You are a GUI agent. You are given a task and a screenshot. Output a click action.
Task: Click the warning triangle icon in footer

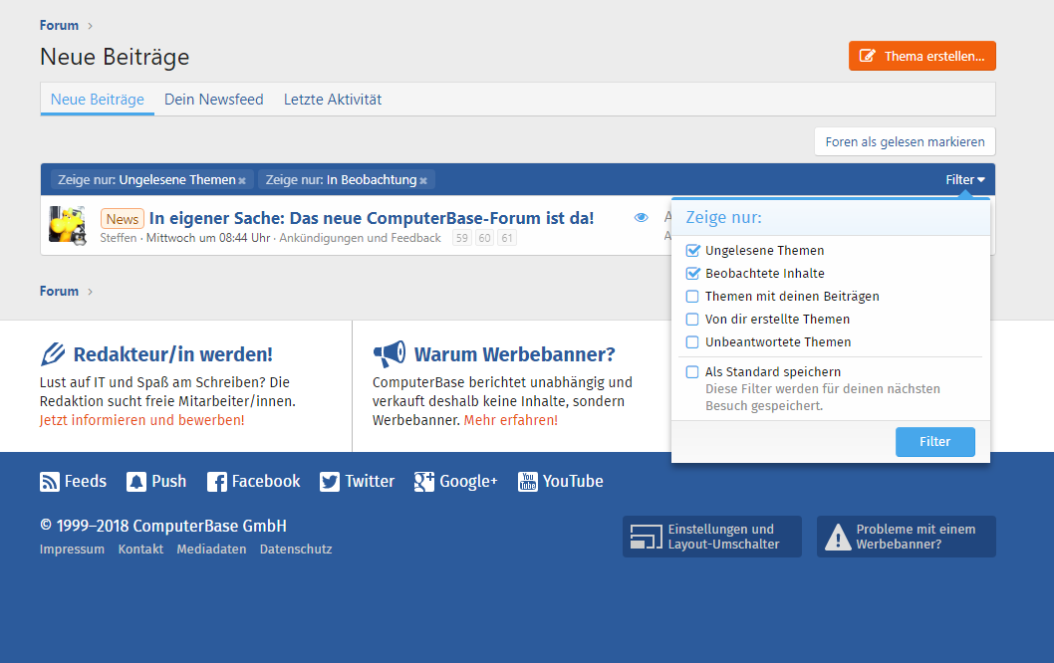click(838, 537)
